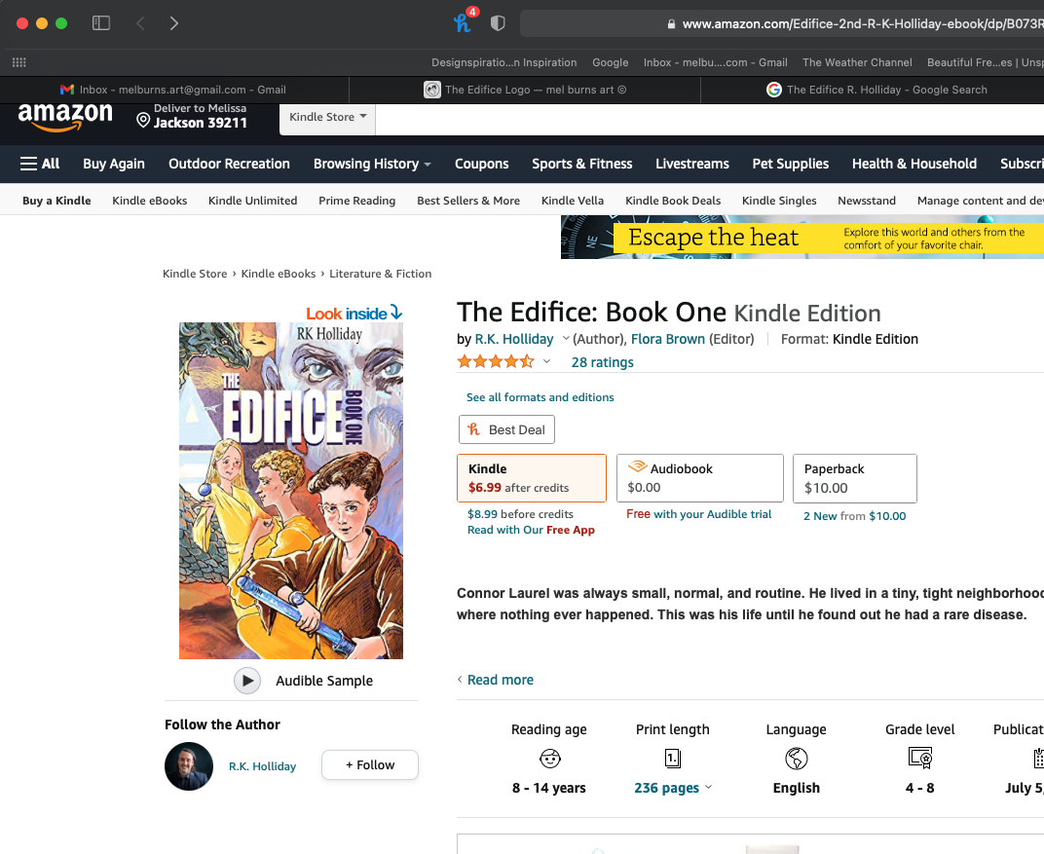Click the Print length page icon
The width and height of the screenshot is (1044, 854).
coord(673,759)
